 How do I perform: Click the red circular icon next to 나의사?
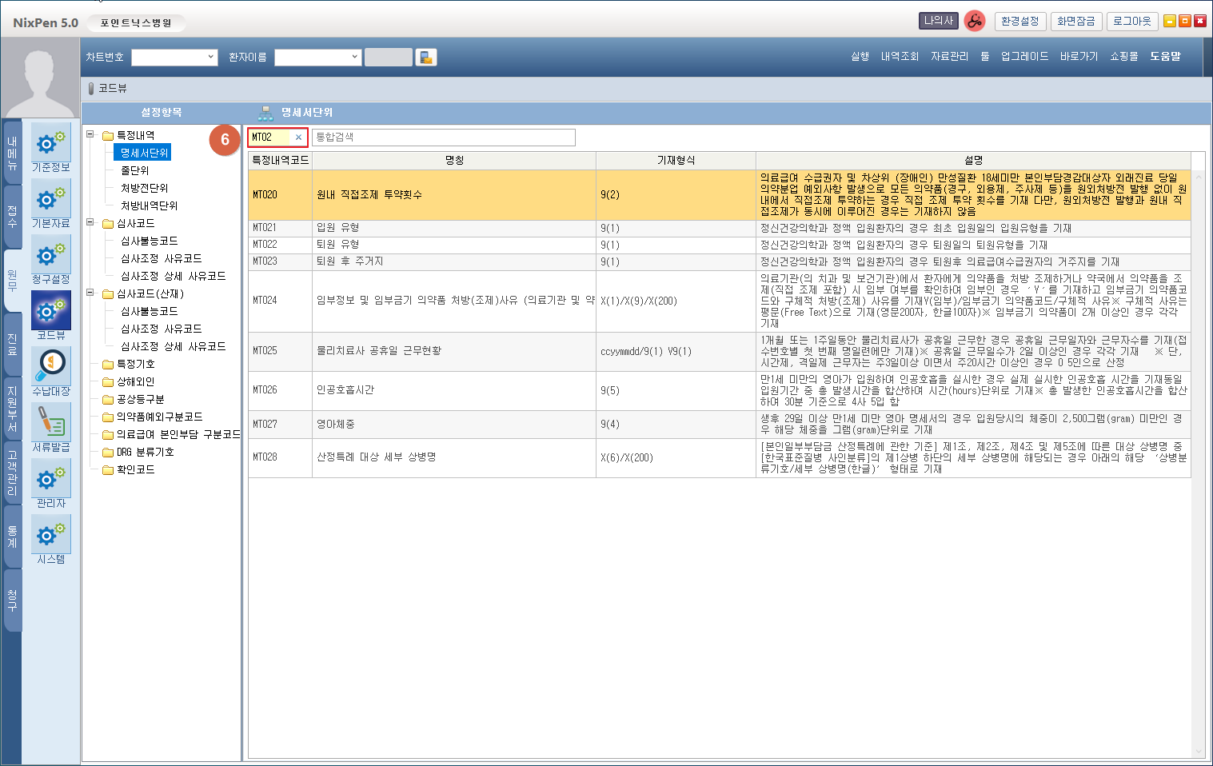pyautogui.click(x=974, y=22)
